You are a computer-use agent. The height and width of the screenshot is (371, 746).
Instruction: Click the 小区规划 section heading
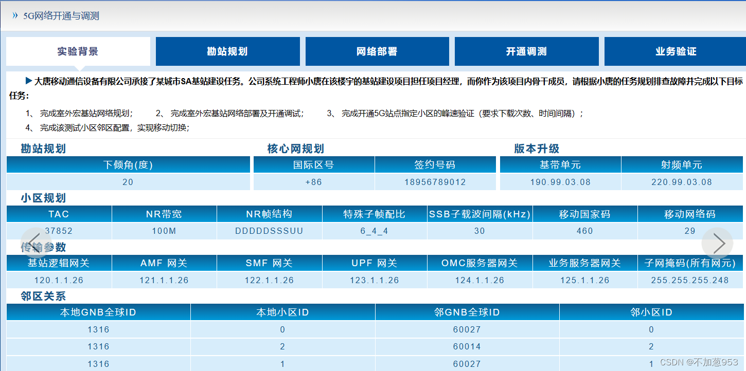[43, 198]
